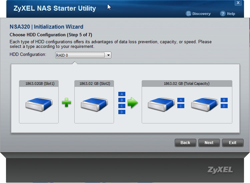Click the green plus icon between drives

pyautogui.click(x=67, y=103)
